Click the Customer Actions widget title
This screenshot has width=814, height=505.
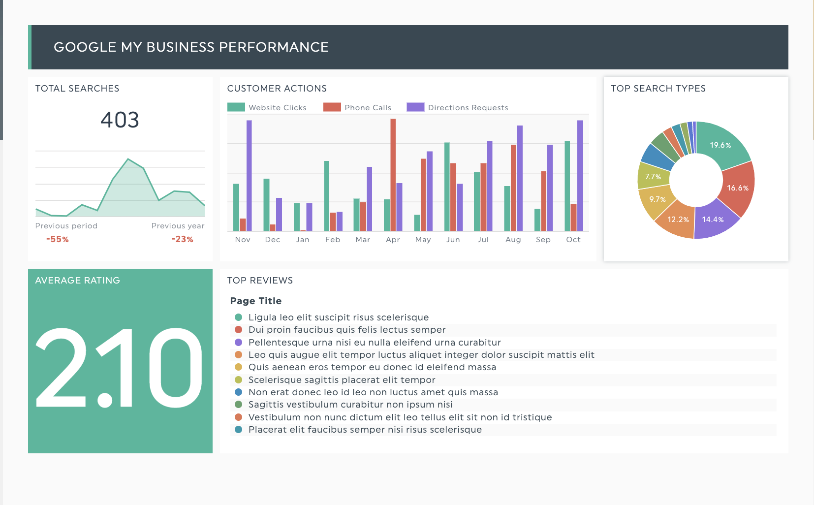point(277,89)
